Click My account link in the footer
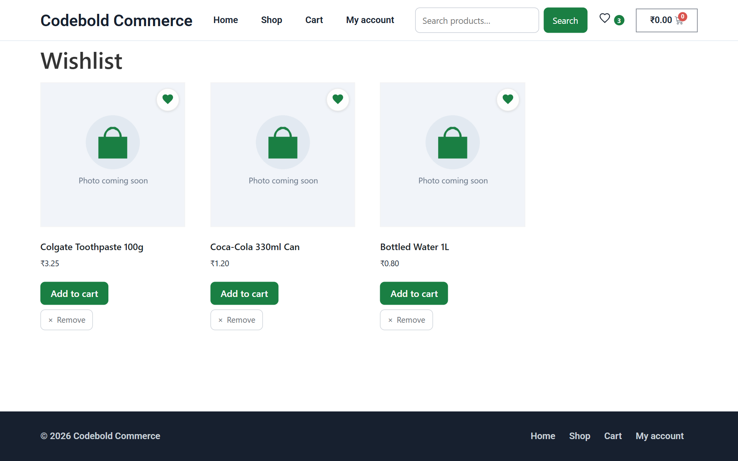738x461 pixels. click(660, 436)
